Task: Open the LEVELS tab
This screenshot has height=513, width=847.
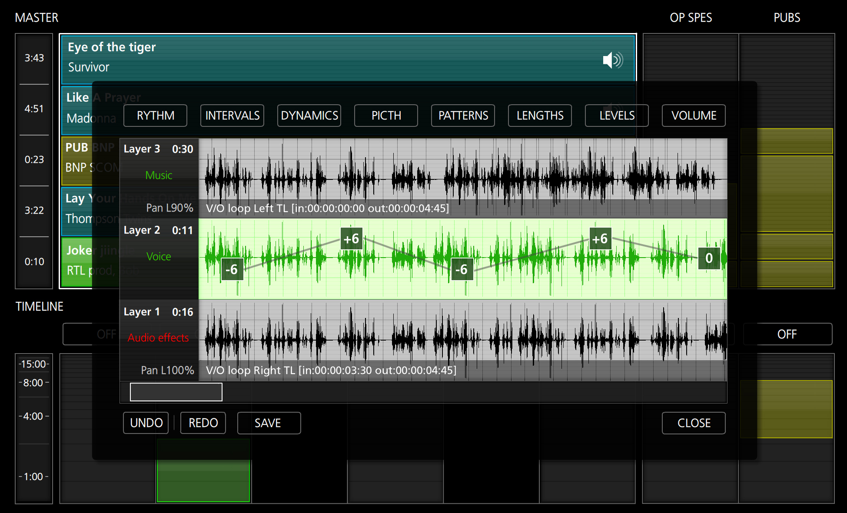Action: click(x=617, y=116)
